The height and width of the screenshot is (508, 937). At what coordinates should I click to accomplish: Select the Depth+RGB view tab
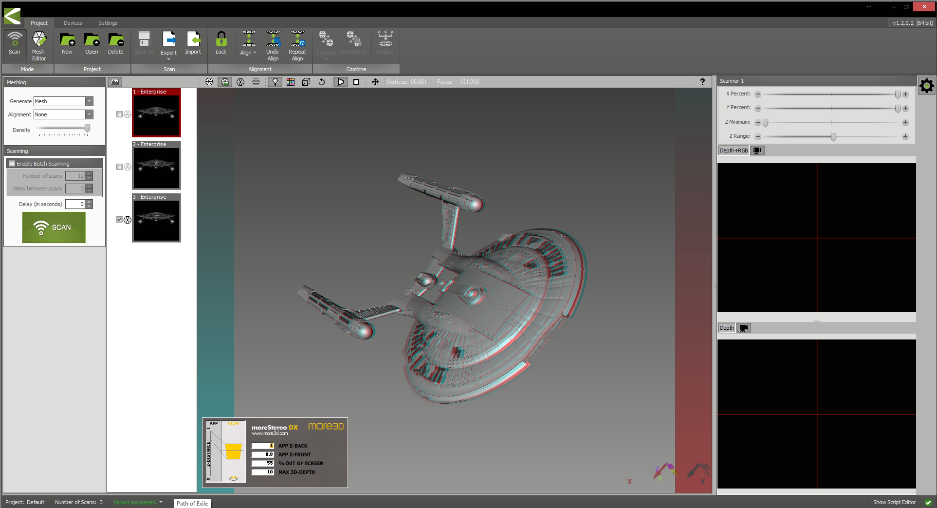click(734, 151)
